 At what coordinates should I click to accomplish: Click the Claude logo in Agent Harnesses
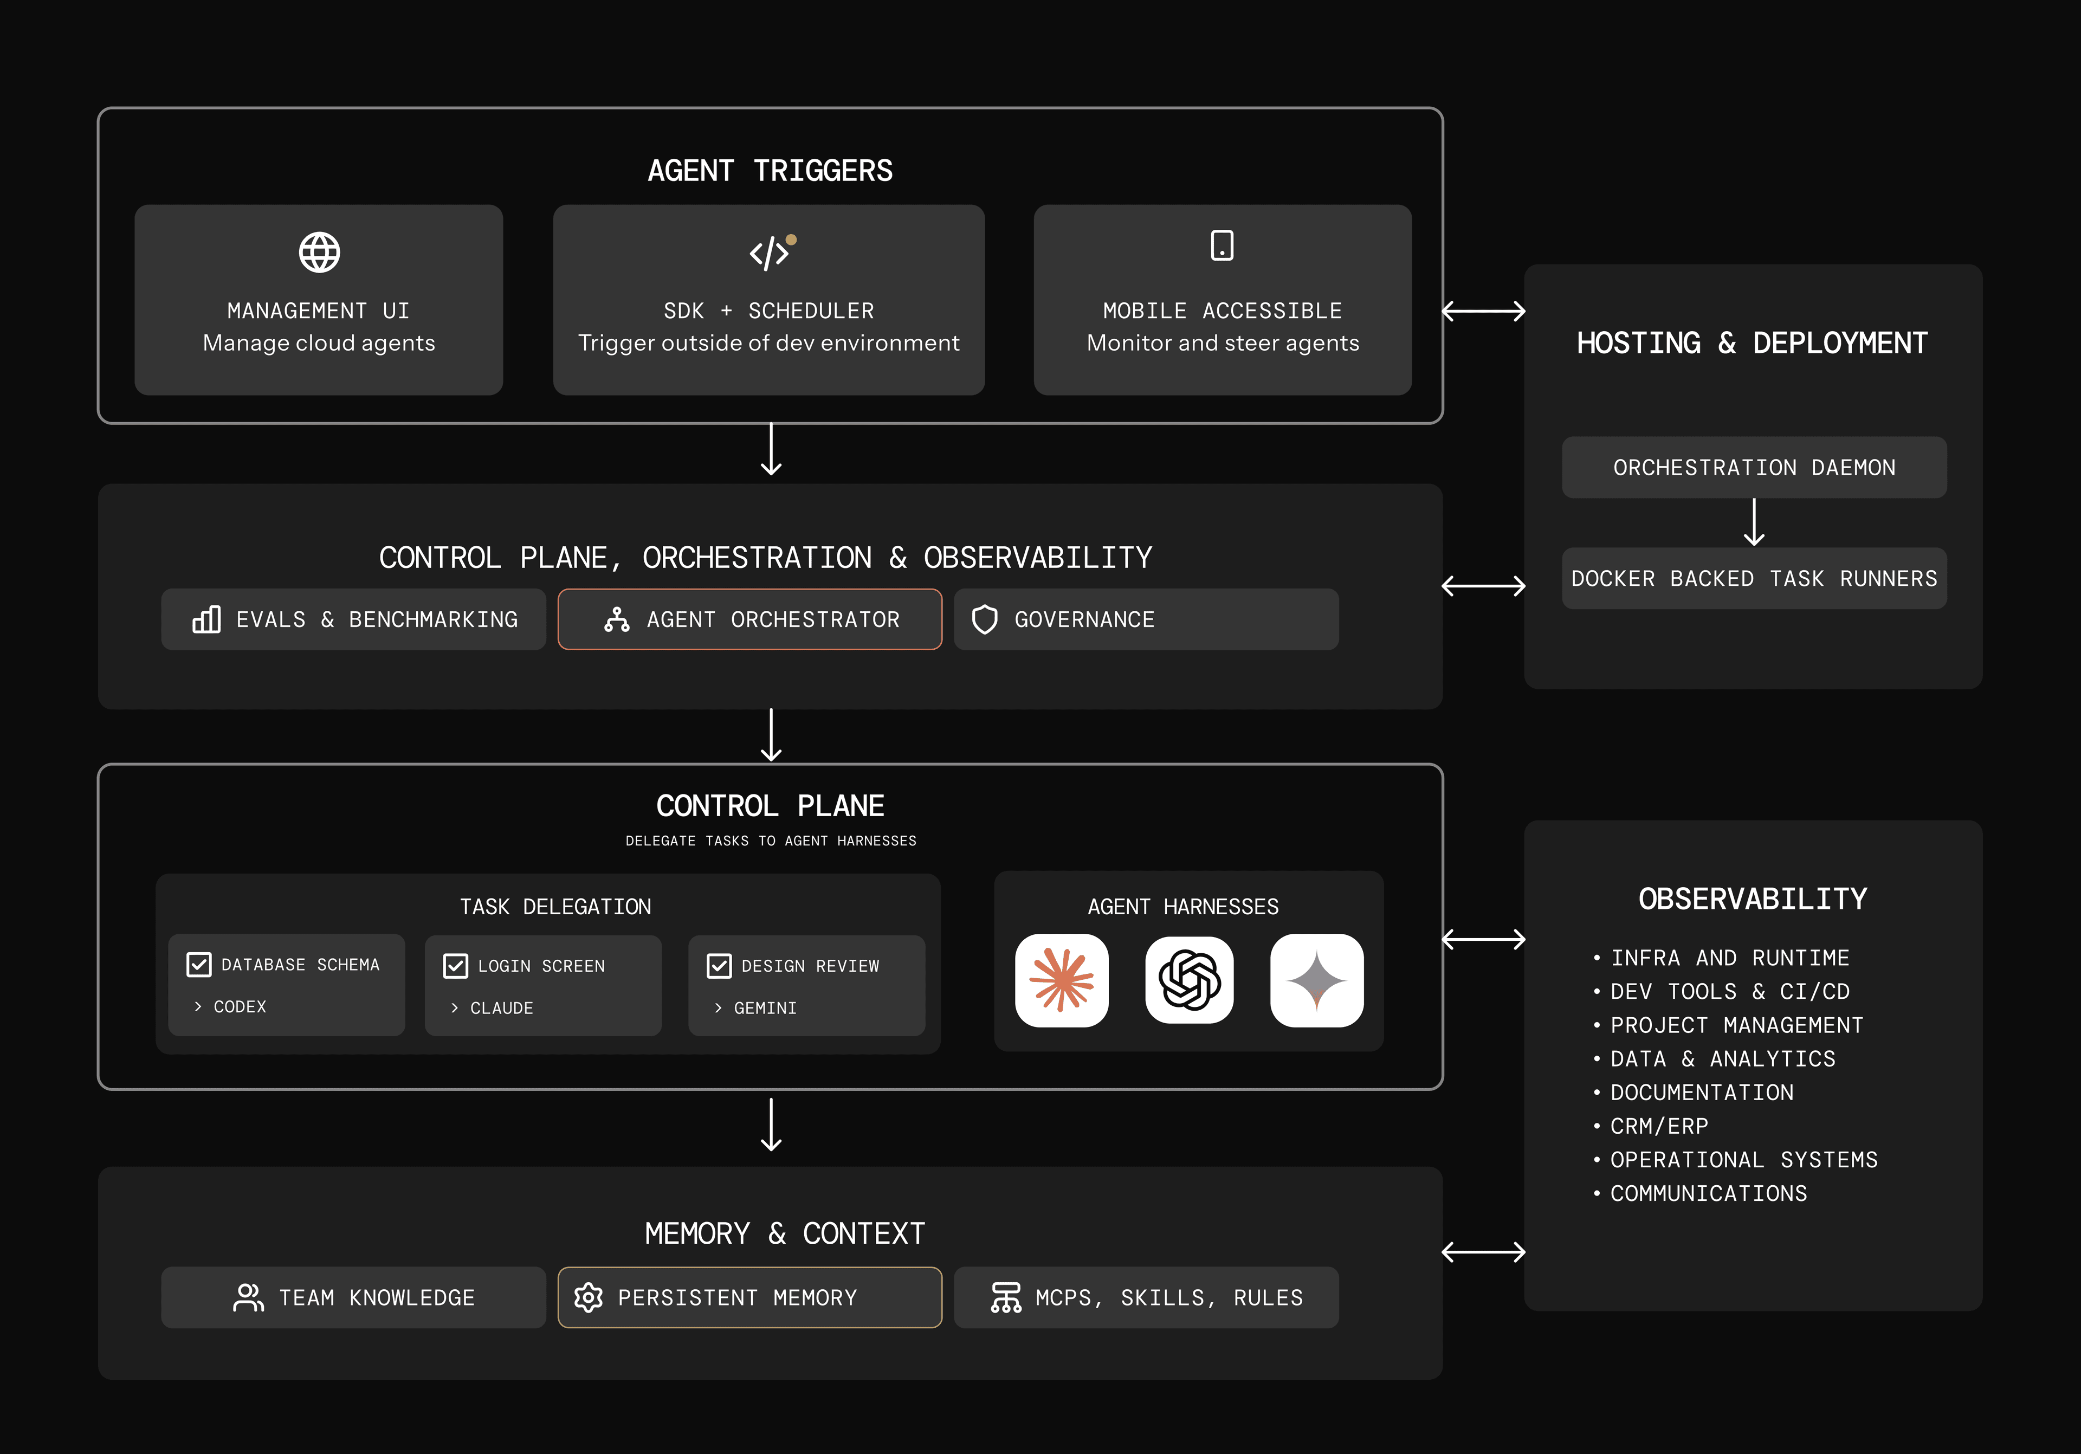click(x=1061, y=981)
